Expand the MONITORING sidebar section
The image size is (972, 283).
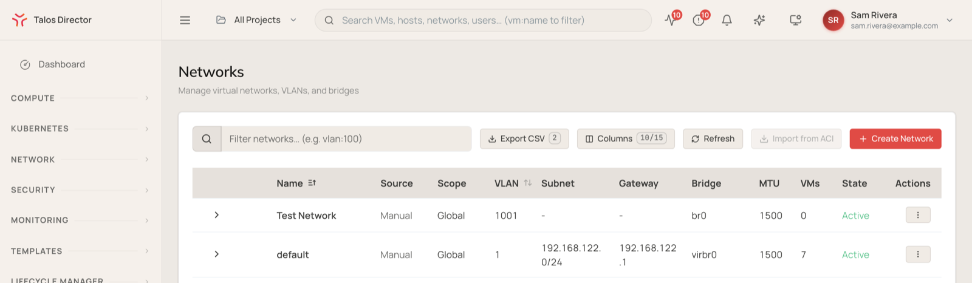pos(80,220)
